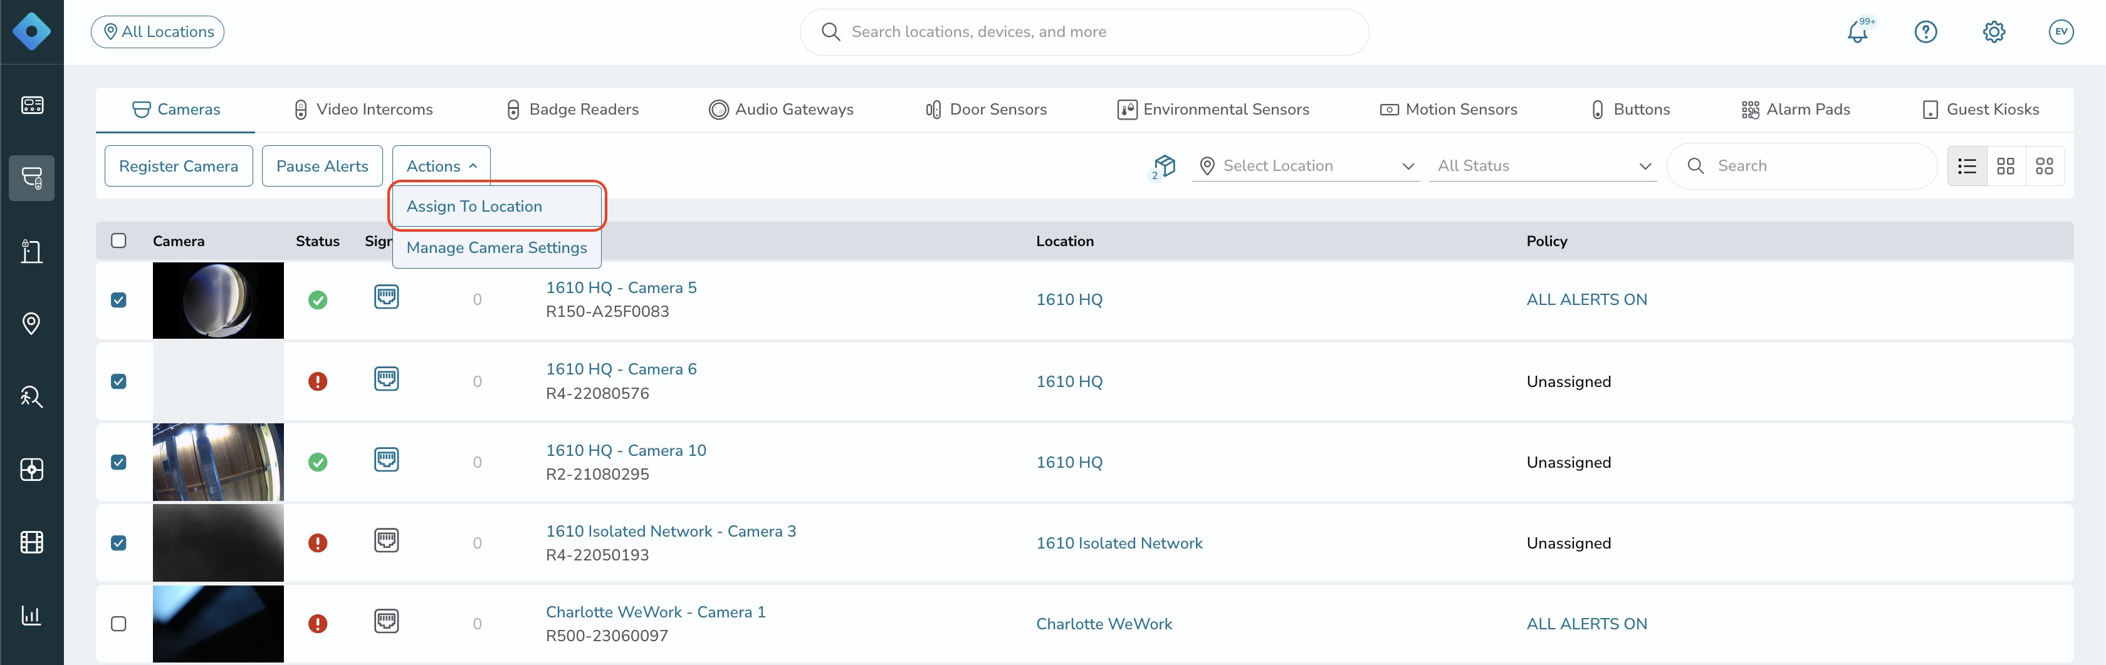This screenshot has height=665, width=2106.
Task: Open the 1610 HQ - Camera 10 thumbnail
Action: click(218, 461)
